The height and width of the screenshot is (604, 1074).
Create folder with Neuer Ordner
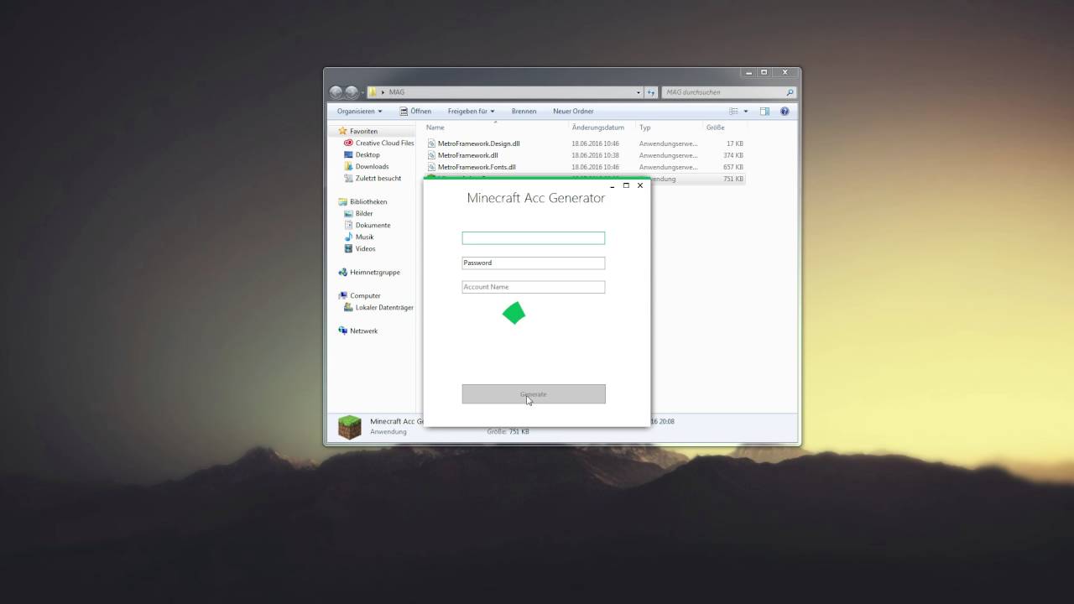pyautogui.click(x=573, y=111)
